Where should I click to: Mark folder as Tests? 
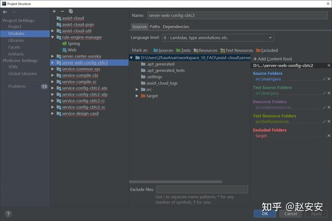(183, 50)
